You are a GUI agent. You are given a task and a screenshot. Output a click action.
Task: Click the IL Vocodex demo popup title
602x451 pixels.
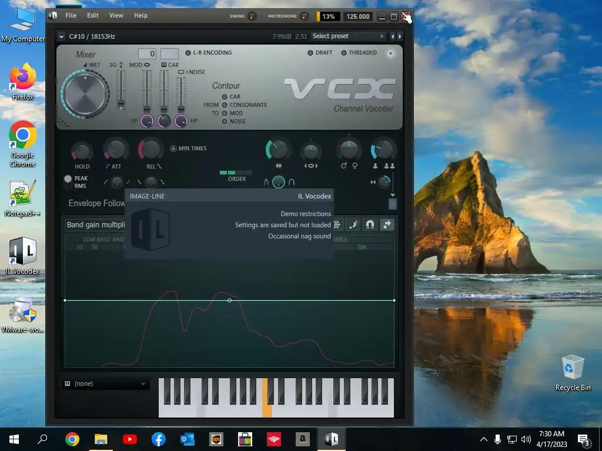[x=315, y=196]
